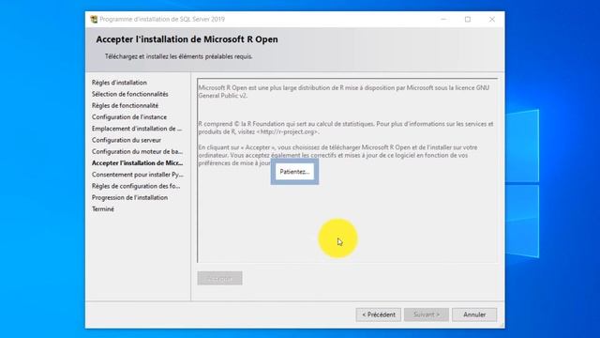The width and height of the screenshot is (600, 338).
Task: Select the Progression de l'installation step
Action: [129, 197]
